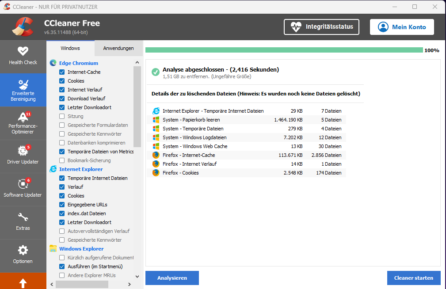Screen dimensions: 446x289
Task: Uncheck Temporäre Dateien von Metrics
Action: (62, 152)
